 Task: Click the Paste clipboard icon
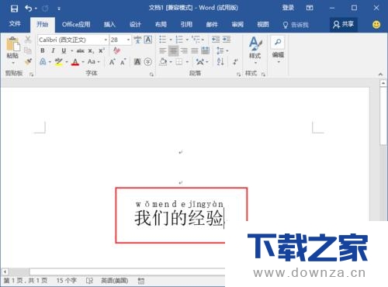click(13, 44)
